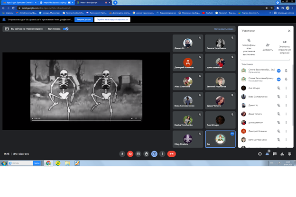Mute Данил Ус in participants list
Viewport: 296px width, 197px height.
coord(278,105)
